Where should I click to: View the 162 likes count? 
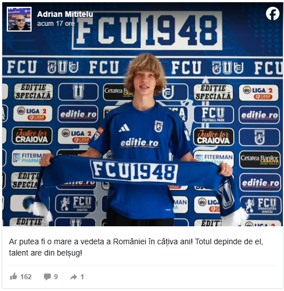click(x=26, y=277)
